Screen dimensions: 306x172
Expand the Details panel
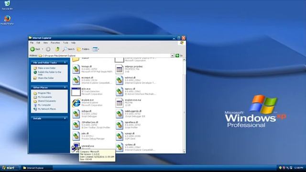coord(65,118)
